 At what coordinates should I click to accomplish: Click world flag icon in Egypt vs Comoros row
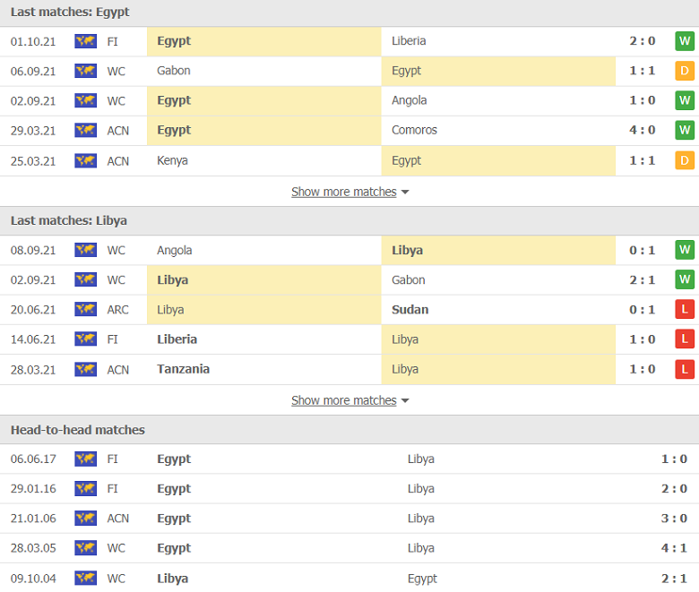(85, 131)
